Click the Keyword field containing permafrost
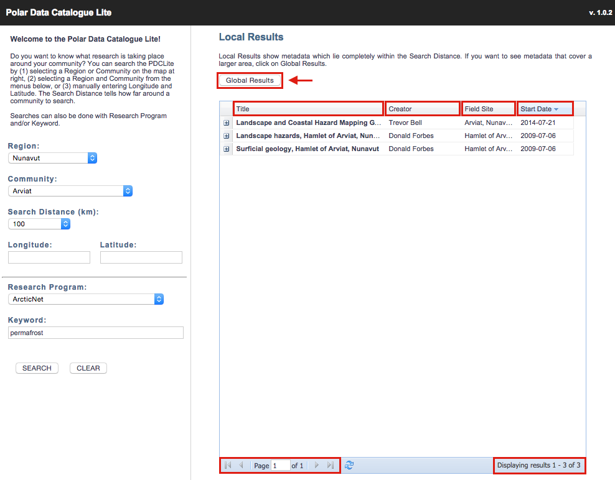 coord(96,333)
